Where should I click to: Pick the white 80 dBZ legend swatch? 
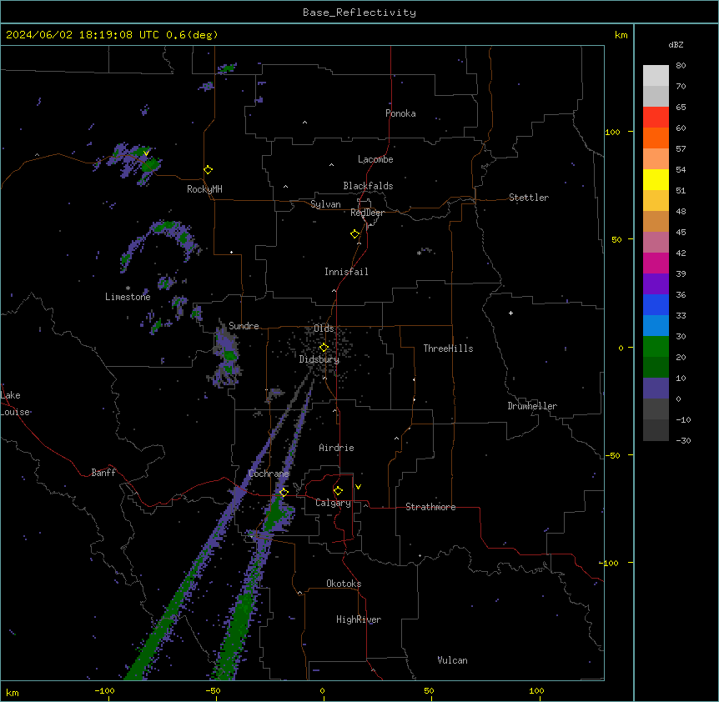click(x=656, y=76)
